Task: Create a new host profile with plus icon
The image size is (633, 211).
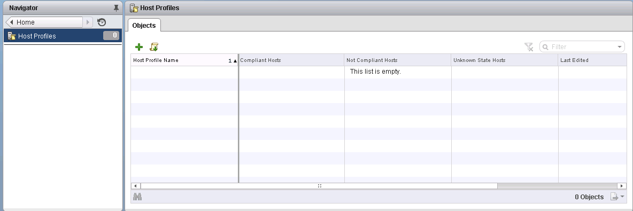Action: 139,47
